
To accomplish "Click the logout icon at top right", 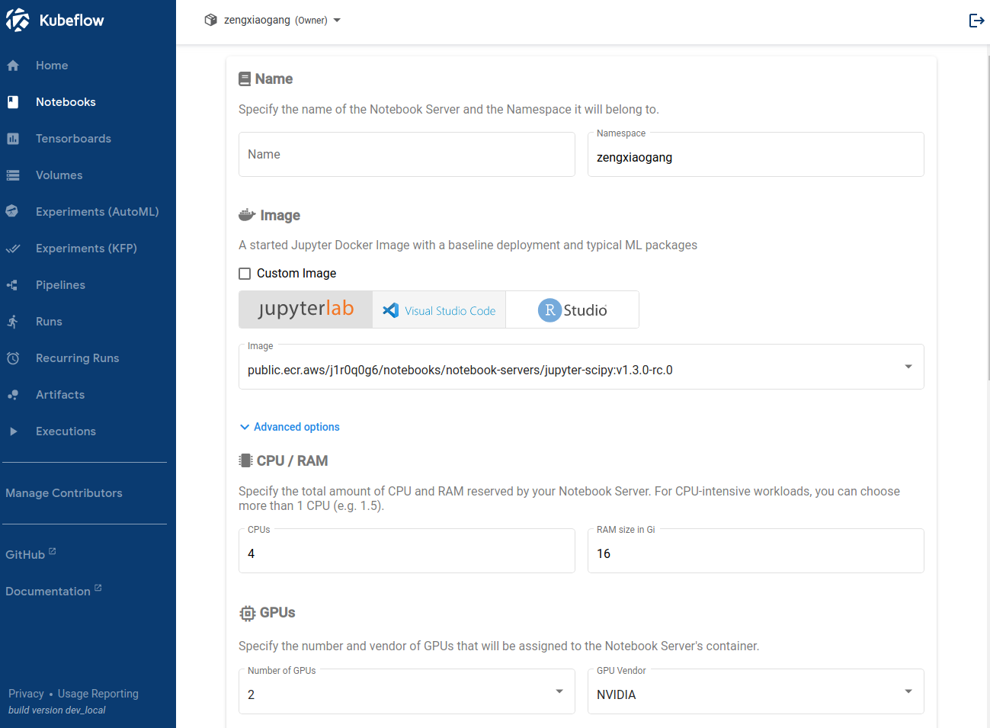I will pos(976,21).
